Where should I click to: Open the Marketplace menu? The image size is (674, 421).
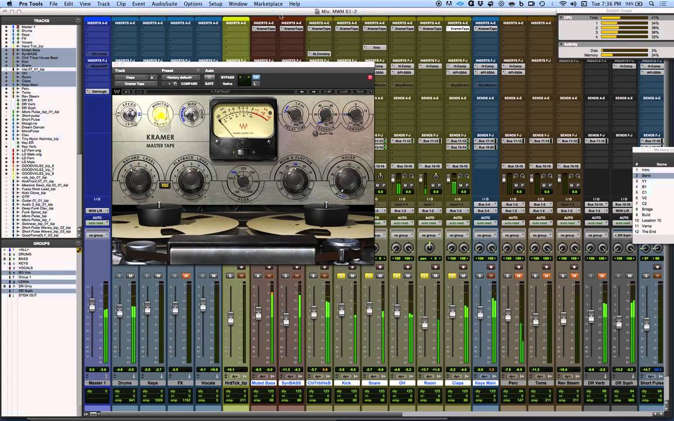[x=268, y=4]
